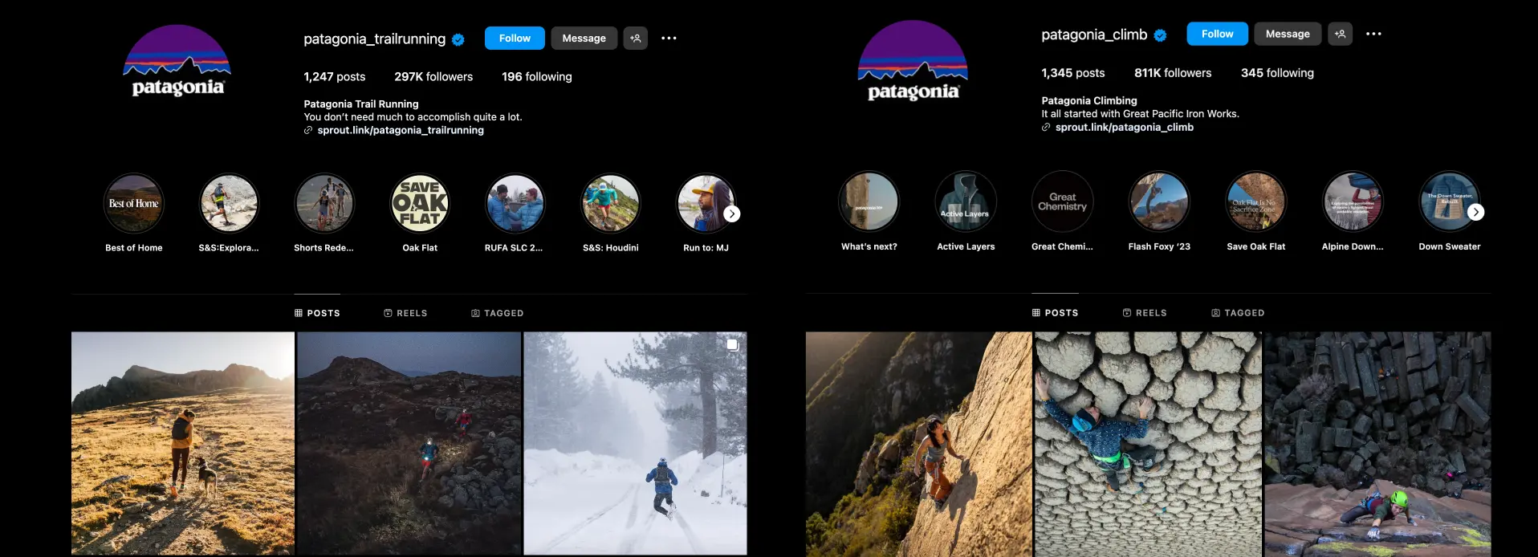Open What's next? story highlight
Viewport: 1538px width, 557px height.
tap(869, 201)
